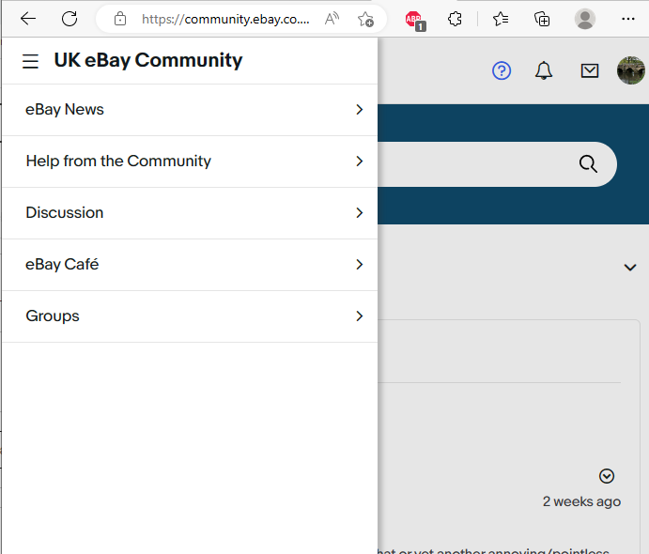
Task: Expand the Groups chevron arrow
Action: 360,316
